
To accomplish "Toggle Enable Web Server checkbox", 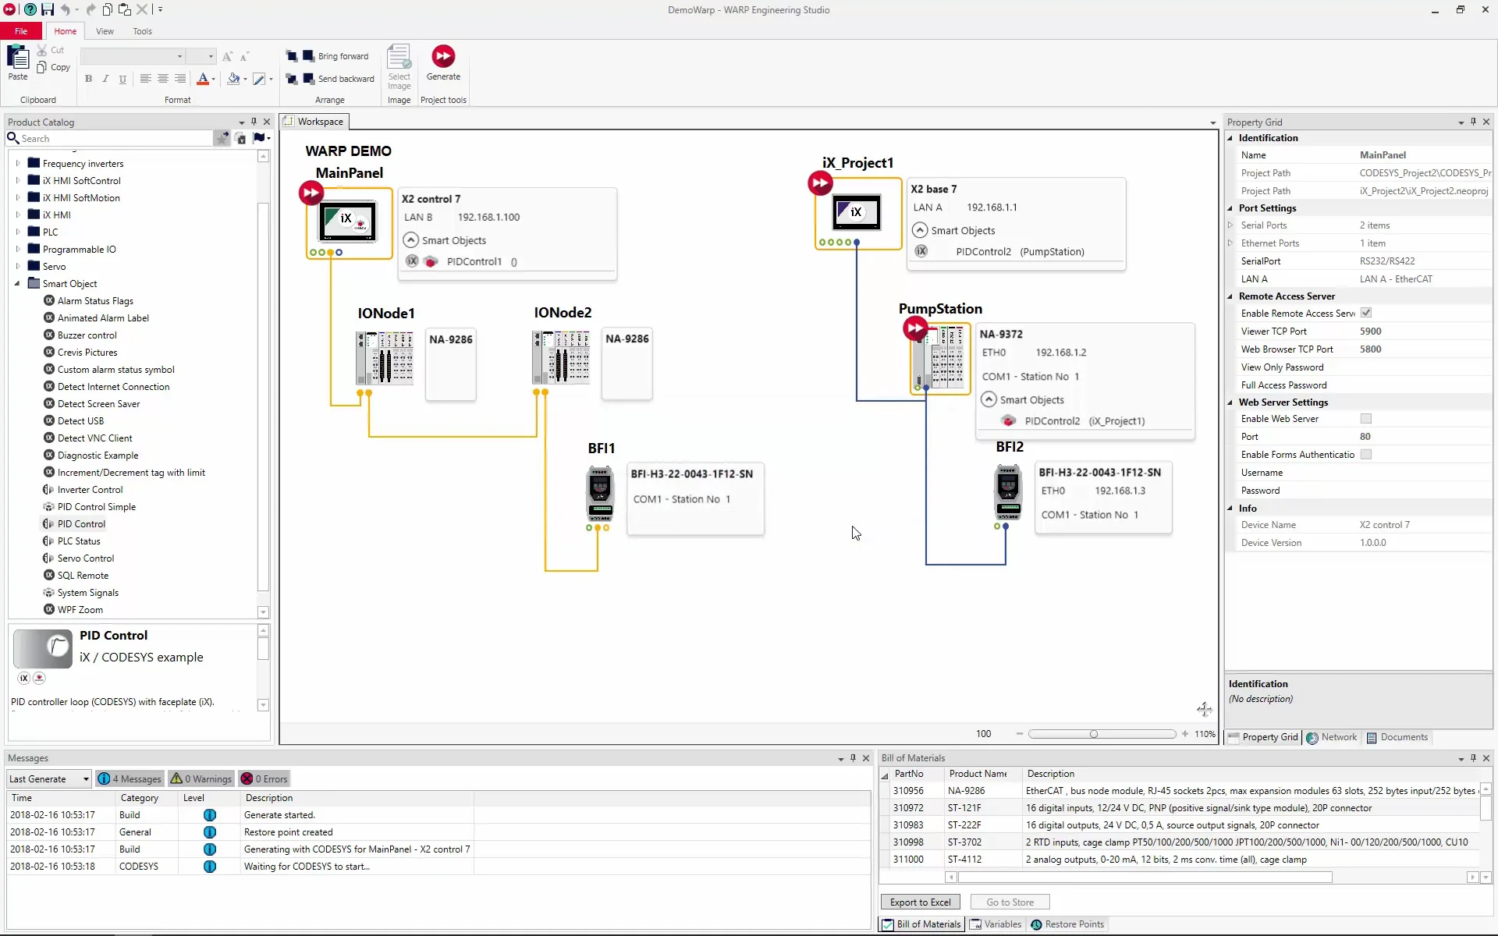I will click(1366, 419).
